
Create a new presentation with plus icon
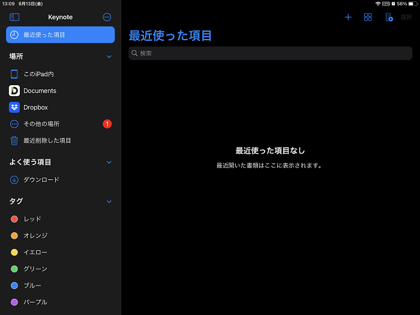(x=348, y=17)
